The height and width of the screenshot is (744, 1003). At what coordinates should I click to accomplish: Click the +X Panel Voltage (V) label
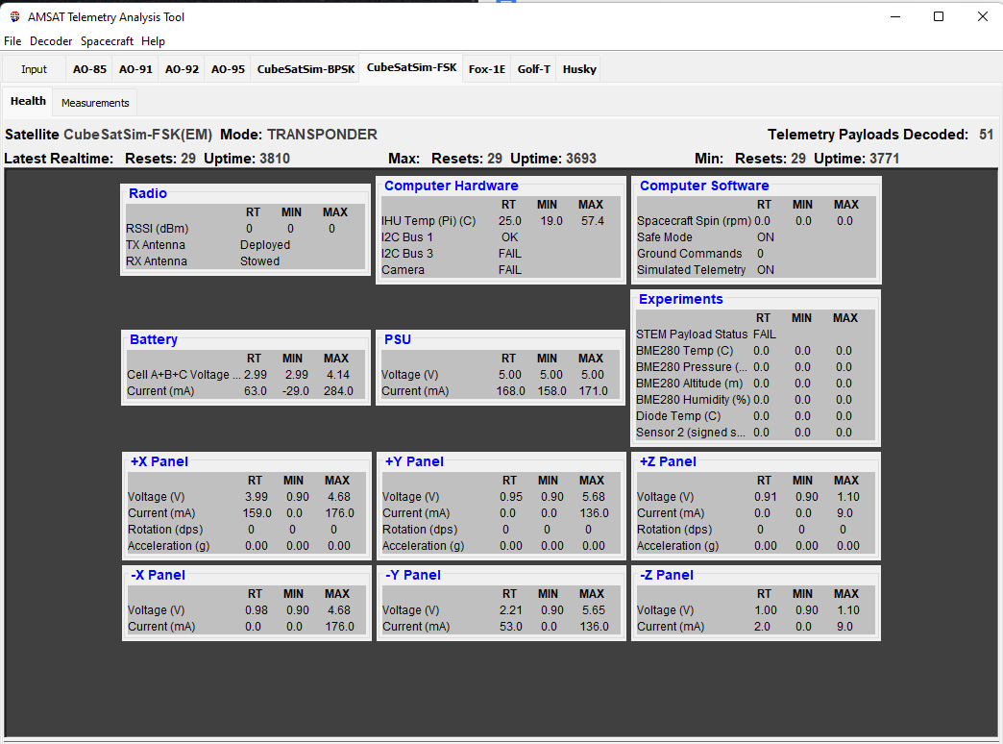[x=156, y=497]
